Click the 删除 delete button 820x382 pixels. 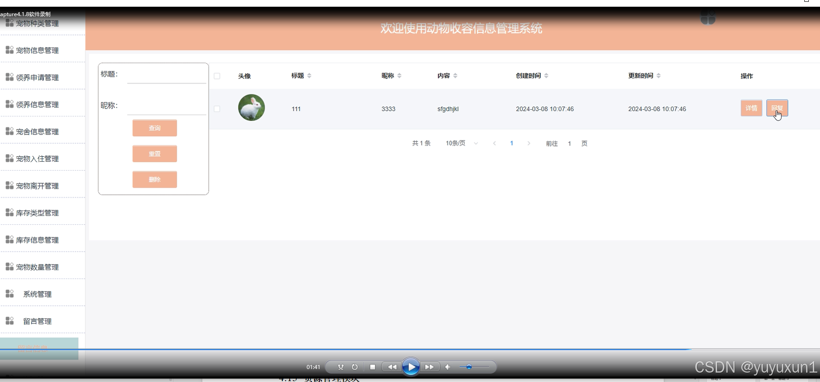point(154,179)
